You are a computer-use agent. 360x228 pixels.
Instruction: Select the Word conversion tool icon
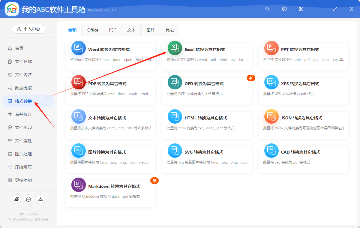pyautogui.click(x=78, y=48)
